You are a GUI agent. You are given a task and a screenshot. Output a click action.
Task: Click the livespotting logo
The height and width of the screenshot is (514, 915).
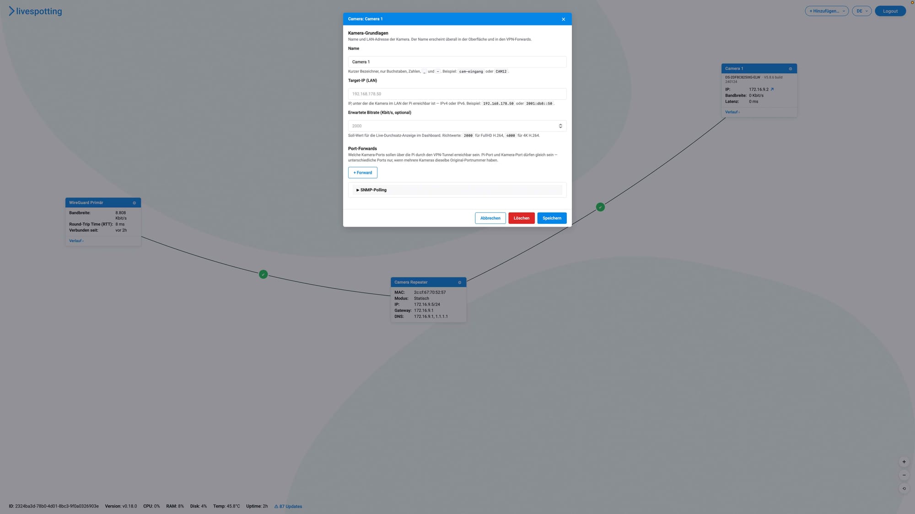[x=35, y=11]
